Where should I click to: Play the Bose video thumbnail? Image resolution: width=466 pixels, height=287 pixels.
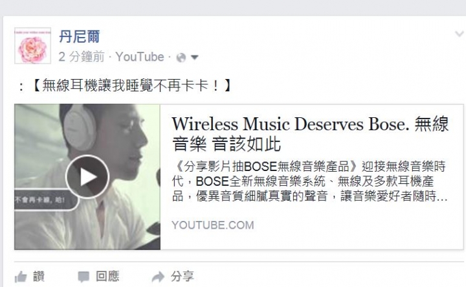[87, 177]
